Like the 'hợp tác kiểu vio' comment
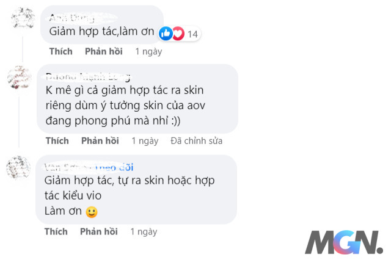391x260 pixels. (x=56, y=231)
